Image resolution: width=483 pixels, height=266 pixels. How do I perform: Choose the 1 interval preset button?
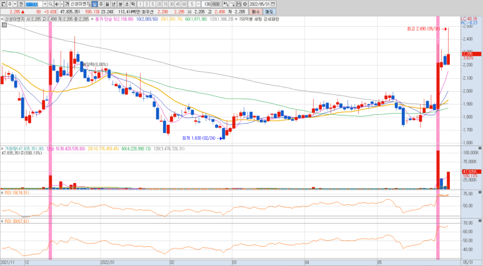(140, 4)
